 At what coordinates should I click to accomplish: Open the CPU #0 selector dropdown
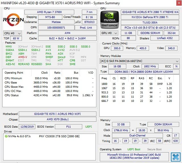click(12, 33)
